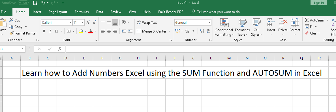
Task: Click the Borders icon
Action: pos(69,31)
